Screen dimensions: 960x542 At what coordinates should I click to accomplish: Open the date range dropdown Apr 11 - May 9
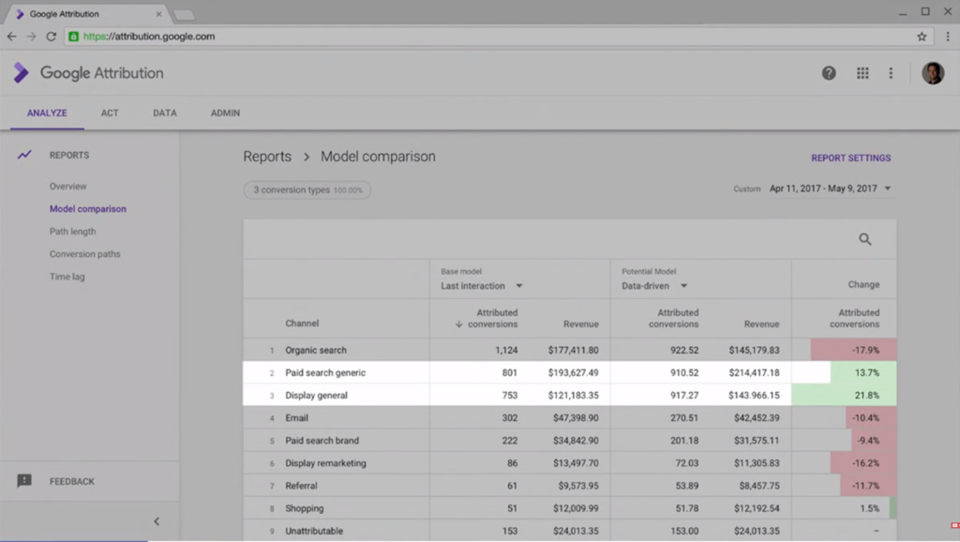[x=830, y=188]
